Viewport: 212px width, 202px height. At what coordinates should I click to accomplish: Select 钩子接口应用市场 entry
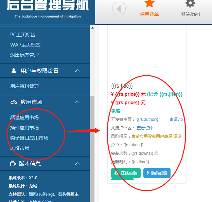(29, 138)
